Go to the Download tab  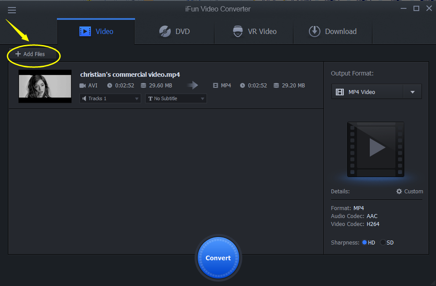333,31
